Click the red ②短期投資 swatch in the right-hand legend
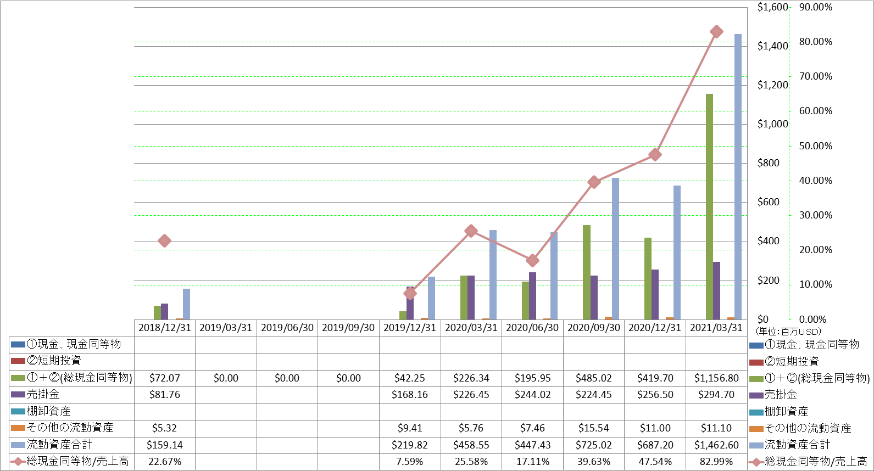 coord(756,362)
